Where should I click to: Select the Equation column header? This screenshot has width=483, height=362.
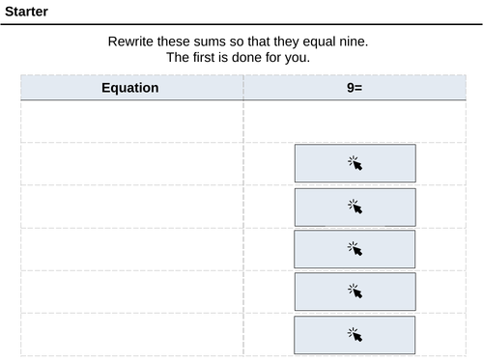pos(132,88)
